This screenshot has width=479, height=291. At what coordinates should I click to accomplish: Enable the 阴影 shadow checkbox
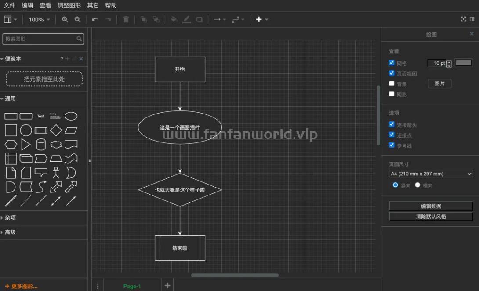click(392, 94)
